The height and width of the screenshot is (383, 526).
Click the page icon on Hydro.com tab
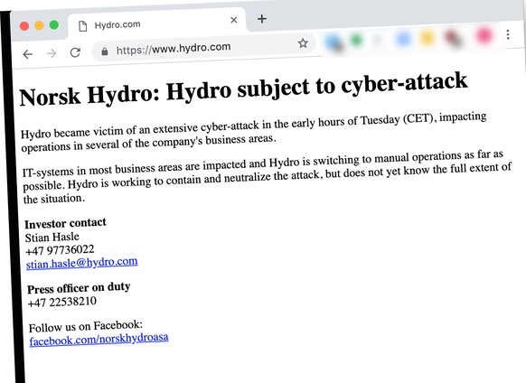[82, 26]
